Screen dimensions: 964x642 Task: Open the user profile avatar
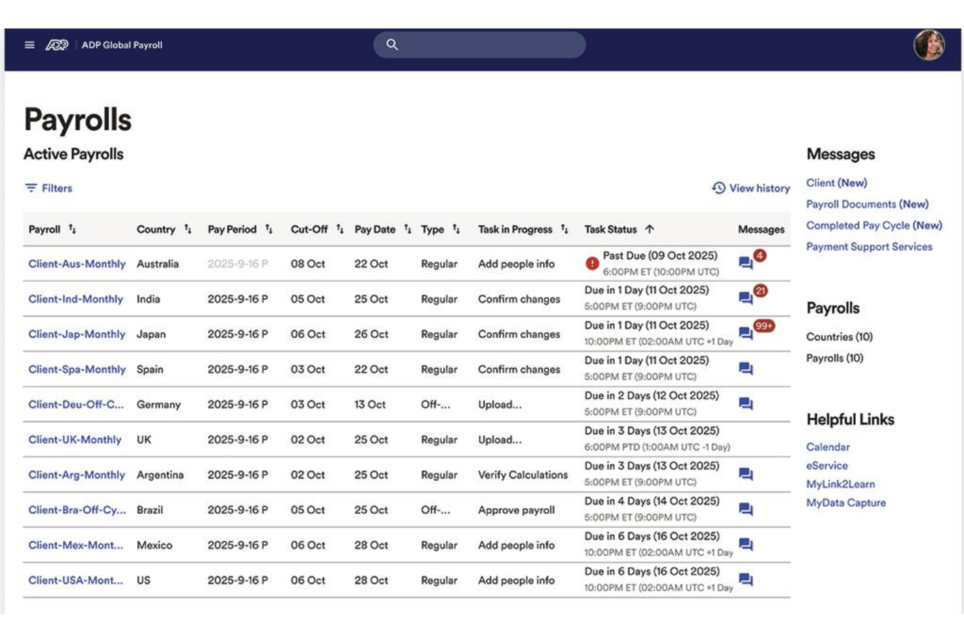coord(929,45)
